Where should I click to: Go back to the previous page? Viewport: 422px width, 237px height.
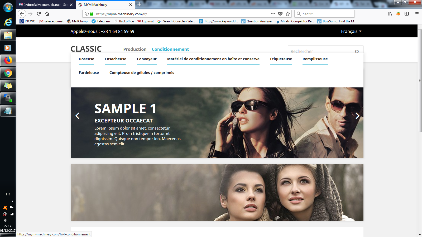tap(22, 14)
